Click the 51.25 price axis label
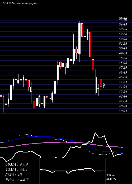The width and height of the screenshot is (132, 184). click(123, 44)
